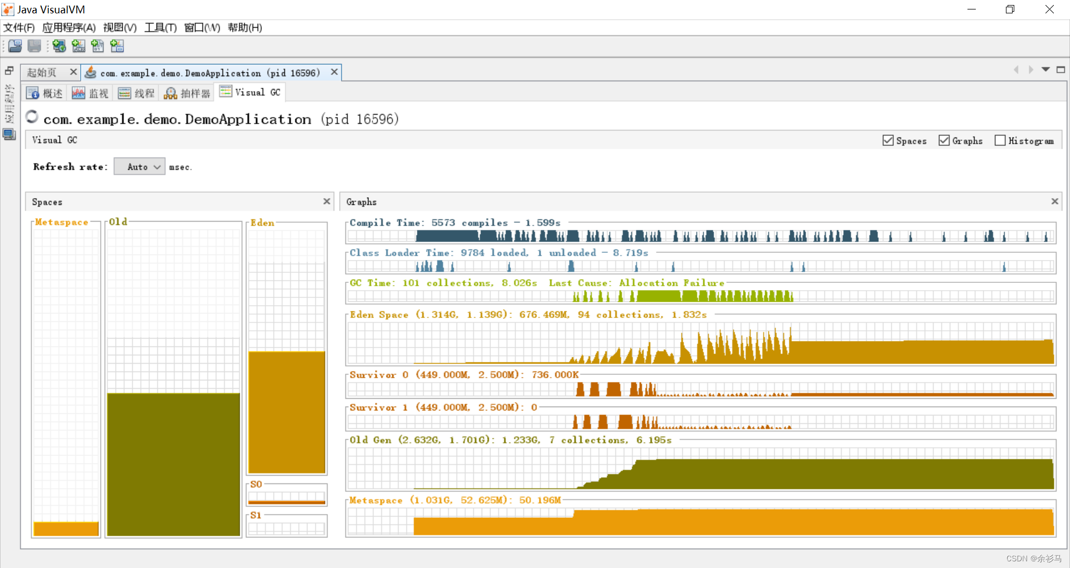Switch to the Visual GC tab

click(x=250, y=92)
